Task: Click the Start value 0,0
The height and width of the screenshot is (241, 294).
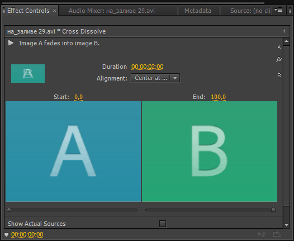Action: tap(79, 97)
